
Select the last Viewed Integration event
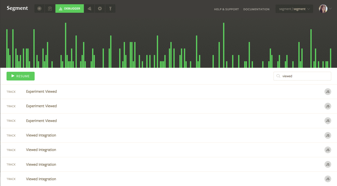coord(168,179)
